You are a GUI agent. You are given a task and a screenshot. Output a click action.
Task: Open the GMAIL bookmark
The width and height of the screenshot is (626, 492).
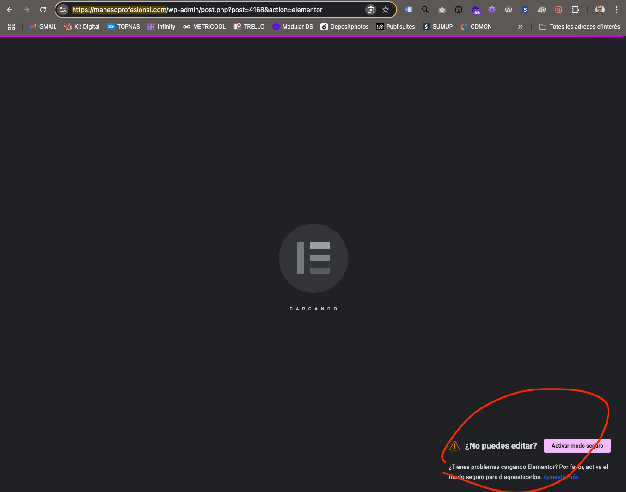[x=43, y=27]
